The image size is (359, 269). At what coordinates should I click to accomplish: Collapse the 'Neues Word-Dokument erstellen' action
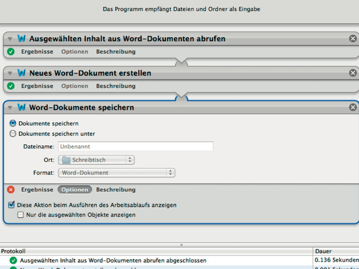(10, 74)
